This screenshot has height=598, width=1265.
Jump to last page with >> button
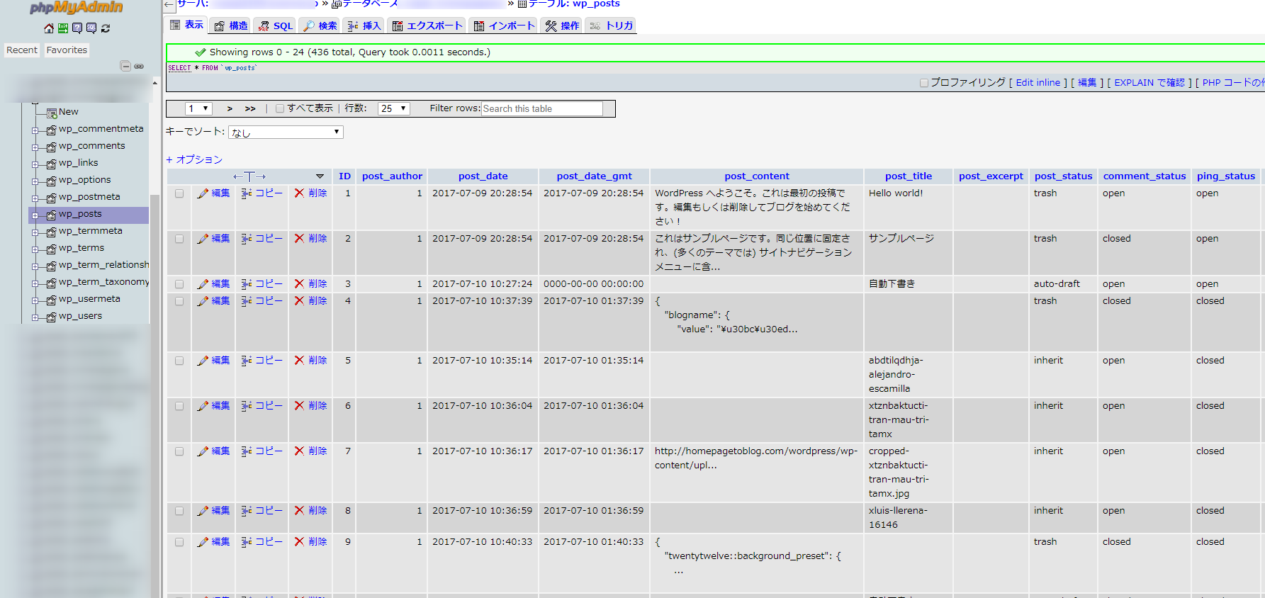pyautogui.click(x=250, y=108)
